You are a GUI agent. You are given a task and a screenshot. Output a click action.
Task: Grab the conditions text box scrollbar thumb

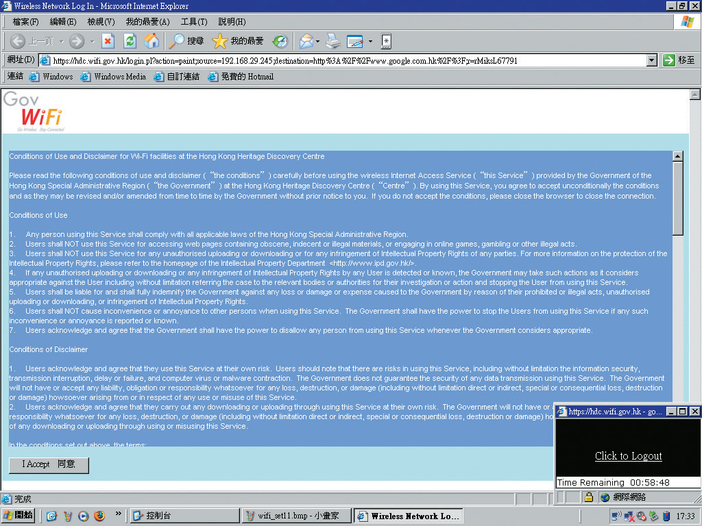coord(678,198)
